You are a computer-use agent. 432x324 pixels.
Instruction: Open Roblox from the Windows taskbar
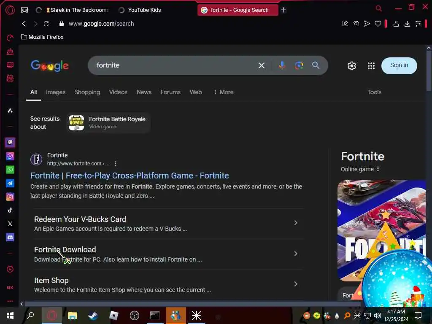[114, 316]
